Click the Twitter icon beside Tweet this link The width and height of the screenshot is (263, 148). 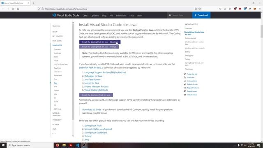(x=185, y=74)
